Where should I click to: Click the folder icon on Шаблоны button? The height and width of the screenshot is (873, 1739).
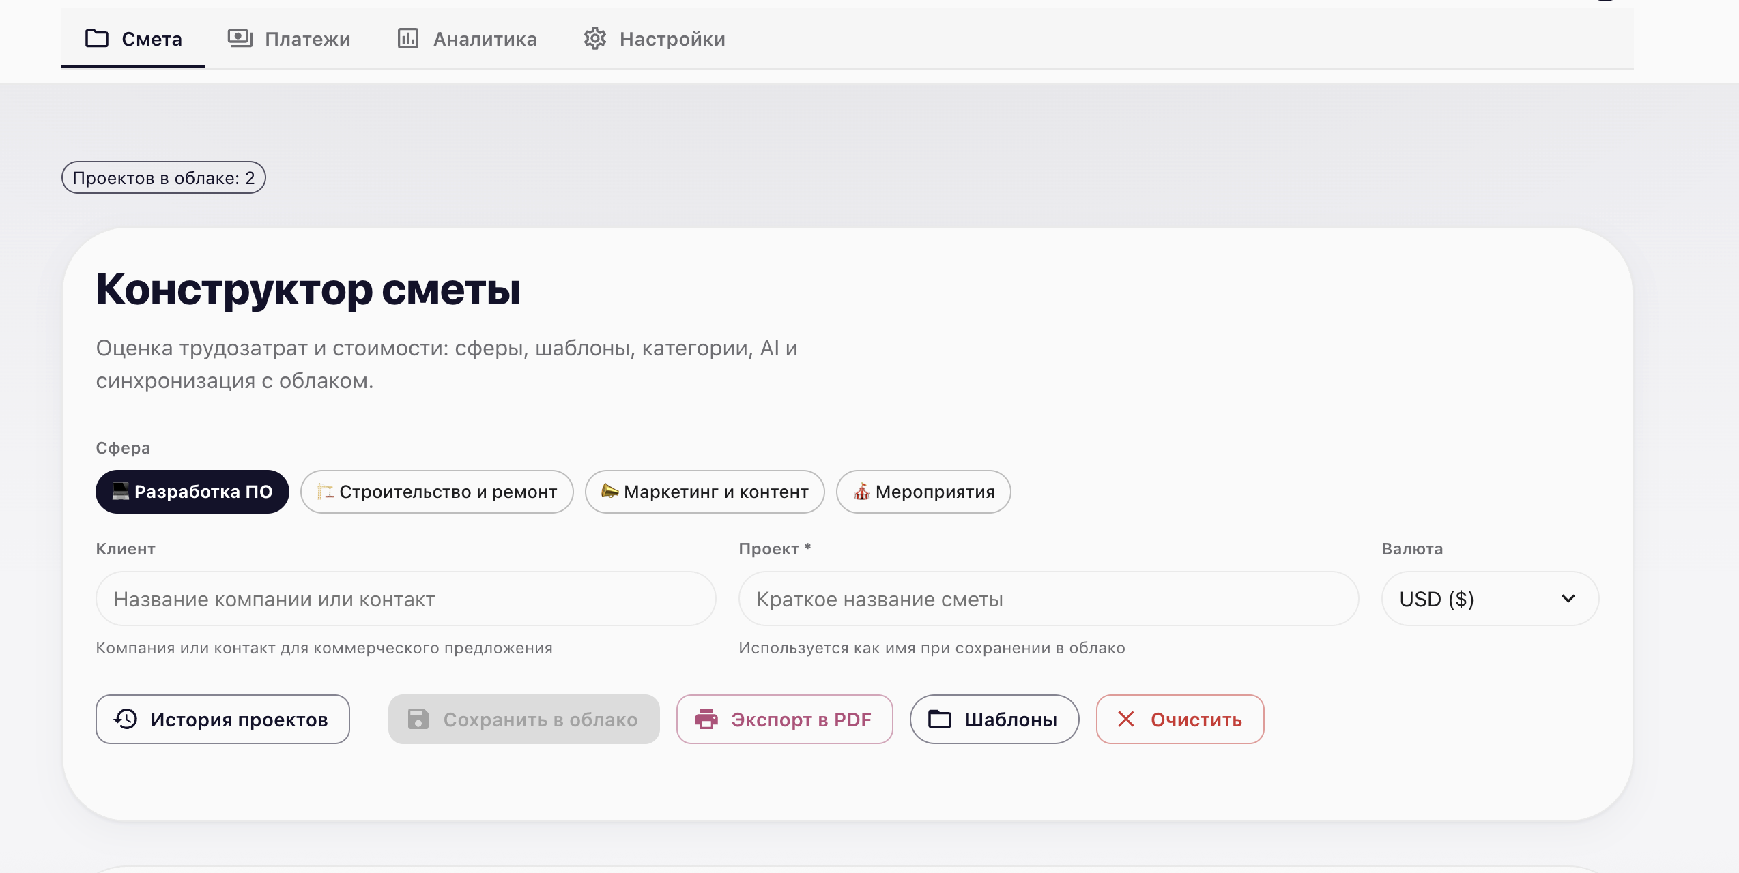(940, 719)
